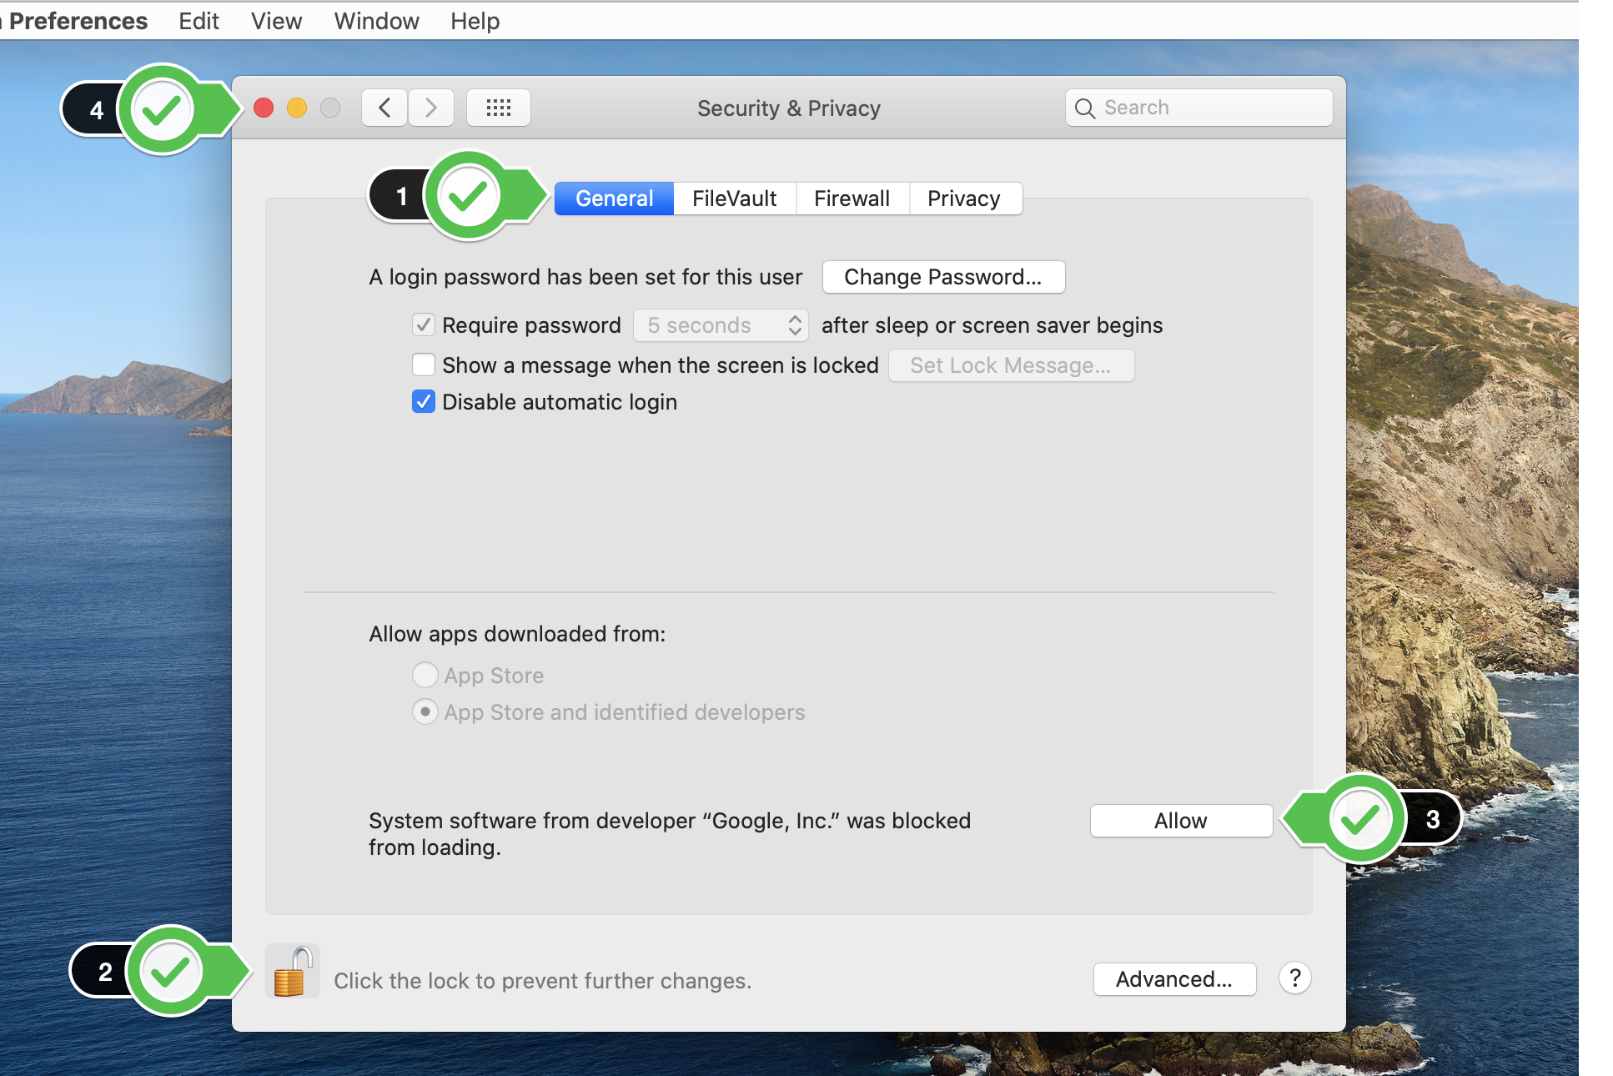Viewport: 1613px width, 1076px height.
Task: Open the Privacy tab
Action: [x=963, y=199]
